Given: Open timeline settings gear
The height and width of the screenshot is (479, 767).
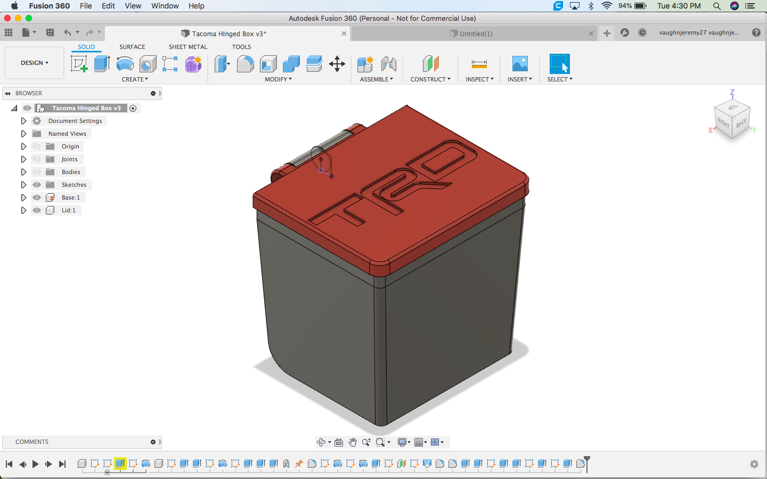Looking at the screenshot, I should 754,464.
